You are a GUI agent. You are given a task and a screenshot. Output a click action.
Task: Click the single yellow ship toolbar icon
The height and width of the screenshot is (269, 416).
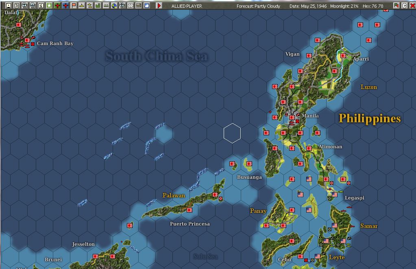pos(82,6)
